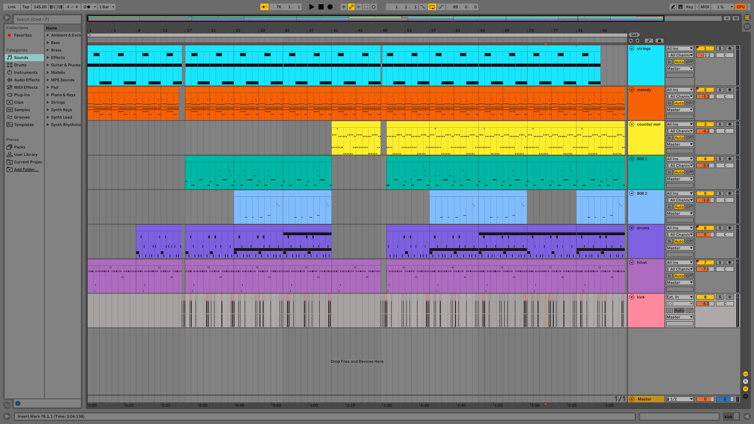Enable the Draw Mode pencil
This screenshot has height=424, width=754.
673,7
